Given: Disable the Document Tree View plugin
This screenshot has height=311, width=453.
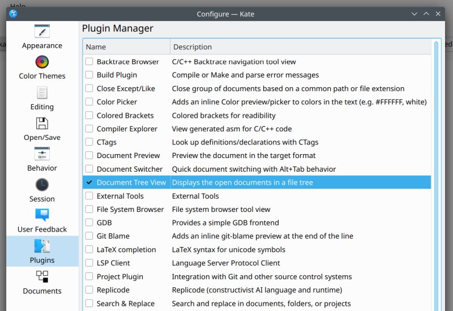Looking at the screenshot, I should [89, 182].
